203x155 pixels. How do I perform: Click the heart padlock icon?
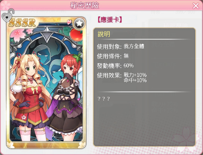click(7, 15)
